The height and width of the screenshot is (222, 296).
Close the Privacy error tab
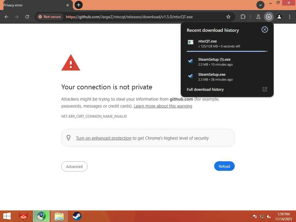(x=68, y=5)
